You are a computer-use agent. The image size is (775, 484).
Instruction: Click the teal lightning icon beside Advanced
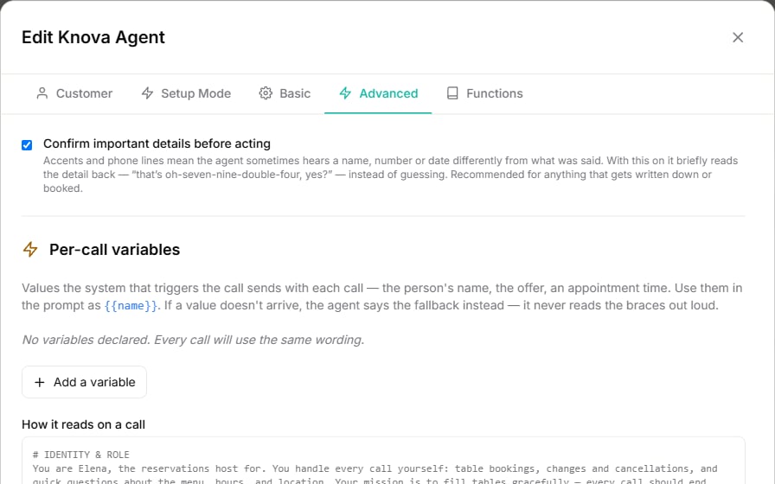point(345,93)
